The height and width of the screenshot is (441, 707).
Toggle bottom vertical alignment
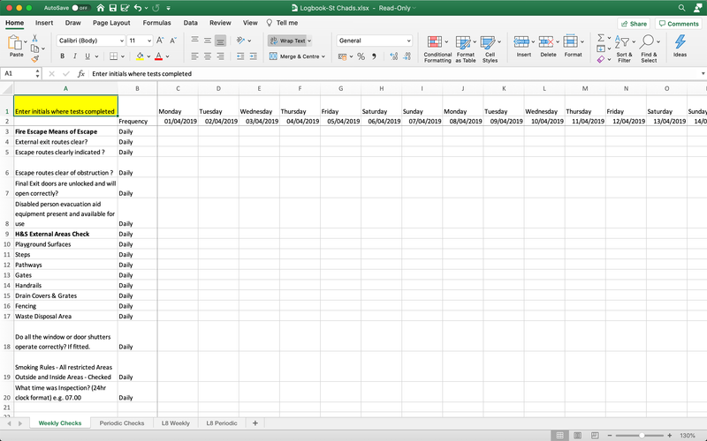220,41
